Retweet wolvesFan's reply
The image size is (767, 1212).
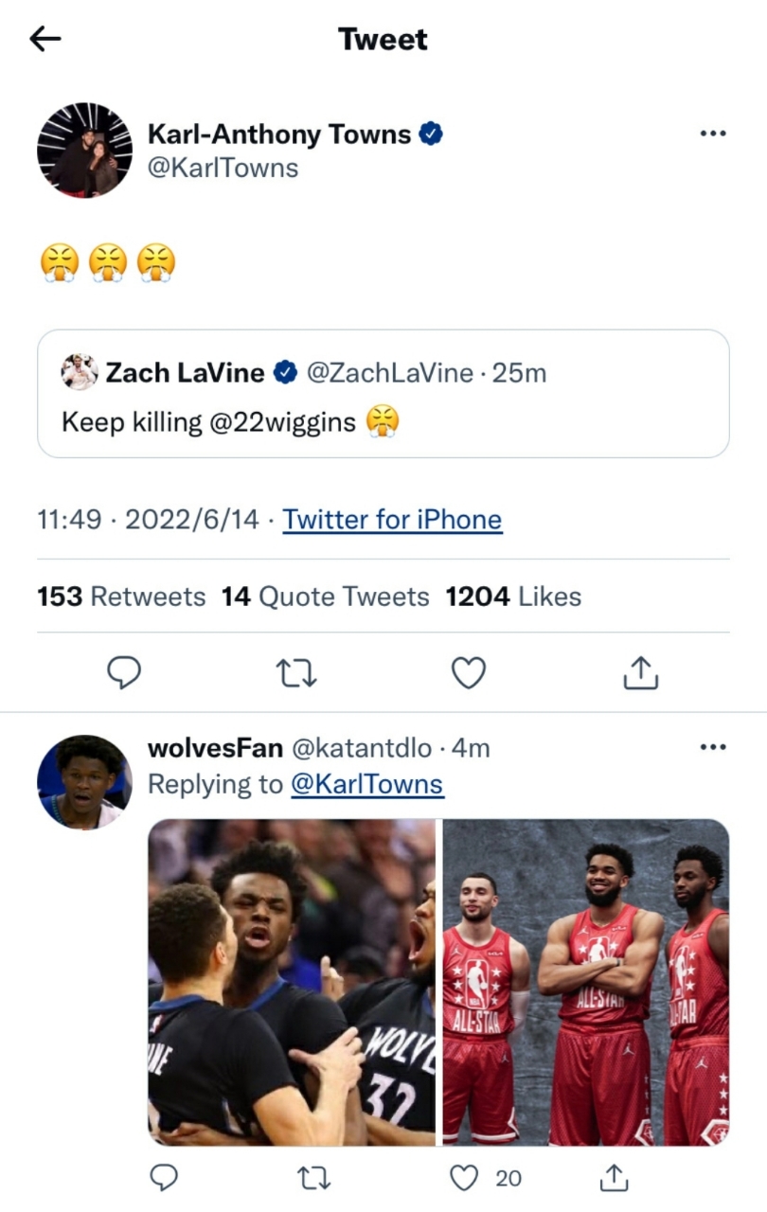tap(313, 1178)
